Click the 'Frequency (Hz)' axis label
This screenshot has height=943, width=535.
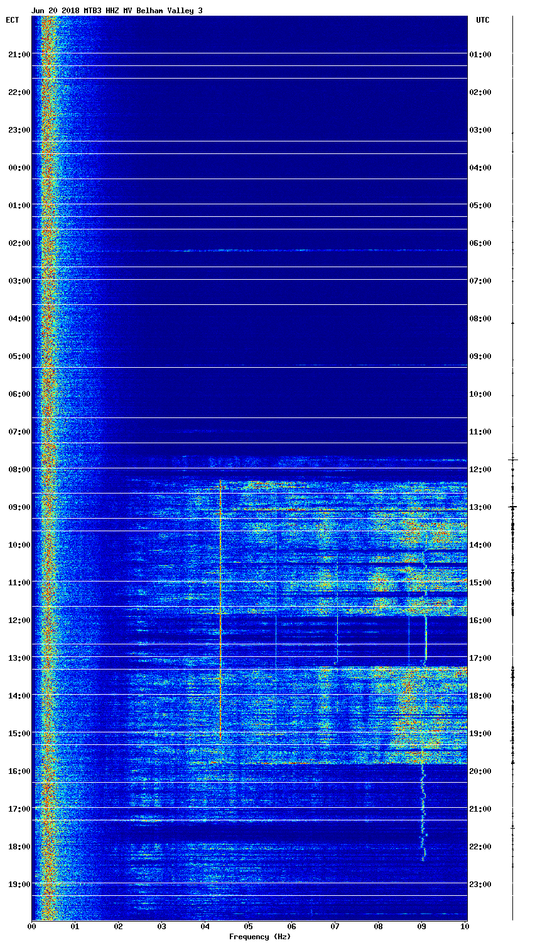click(260, 937)
